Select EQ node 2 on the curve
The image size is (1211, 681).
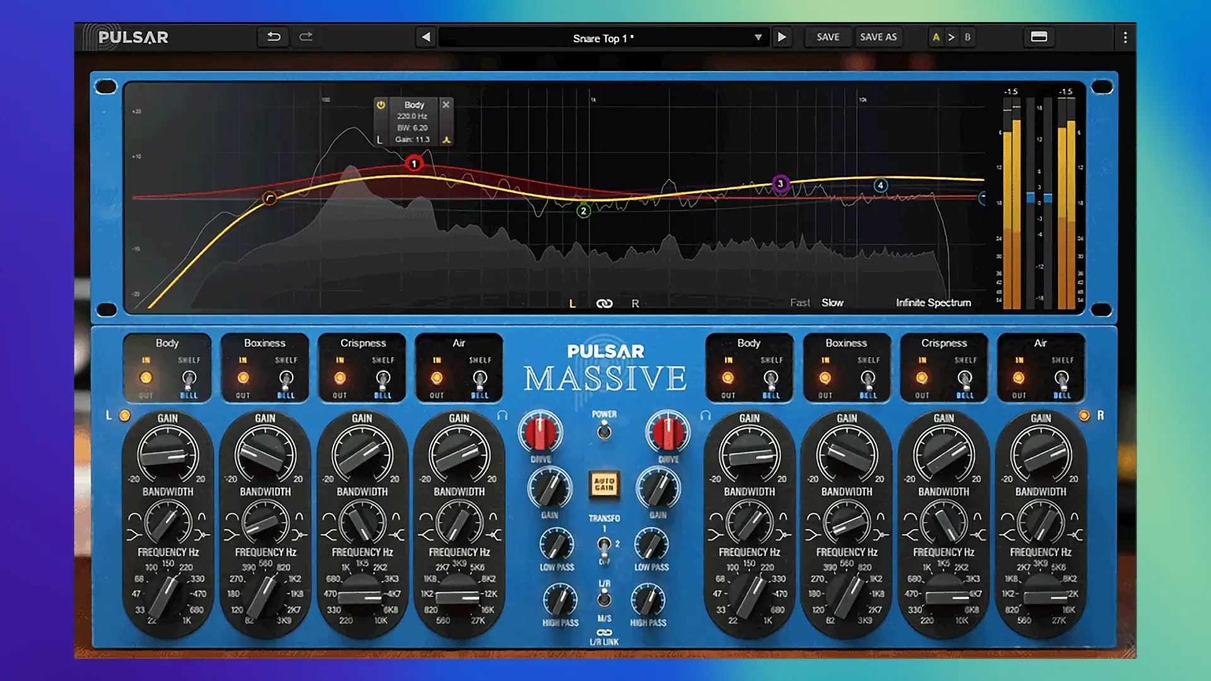click(x=583, y=211)
